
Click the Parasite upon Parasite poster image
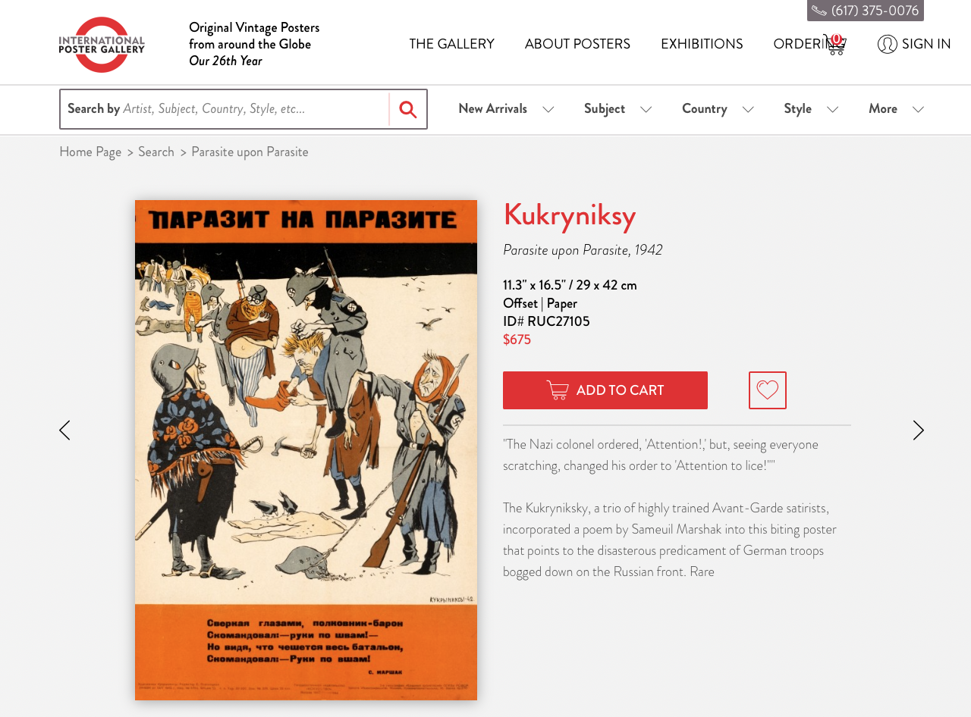(x=306, y=450)
